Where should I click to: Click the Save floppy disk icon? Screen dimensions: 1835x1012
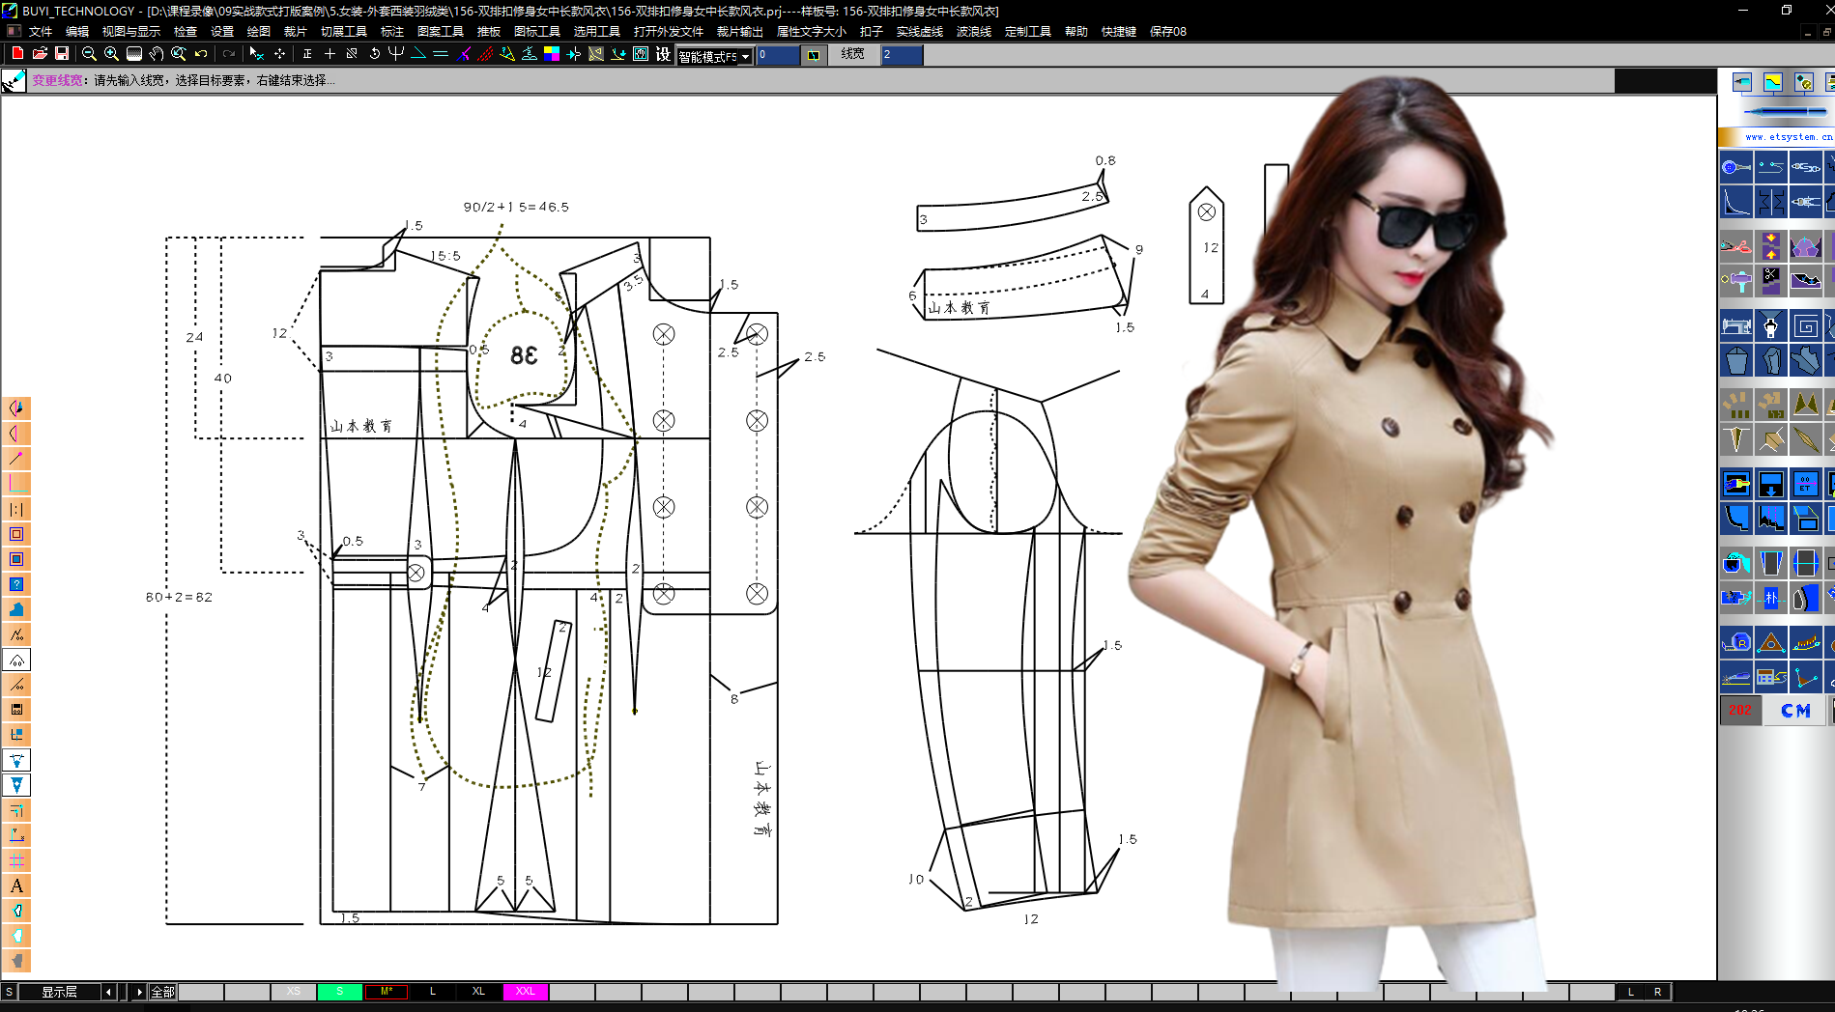pos(62,54)
